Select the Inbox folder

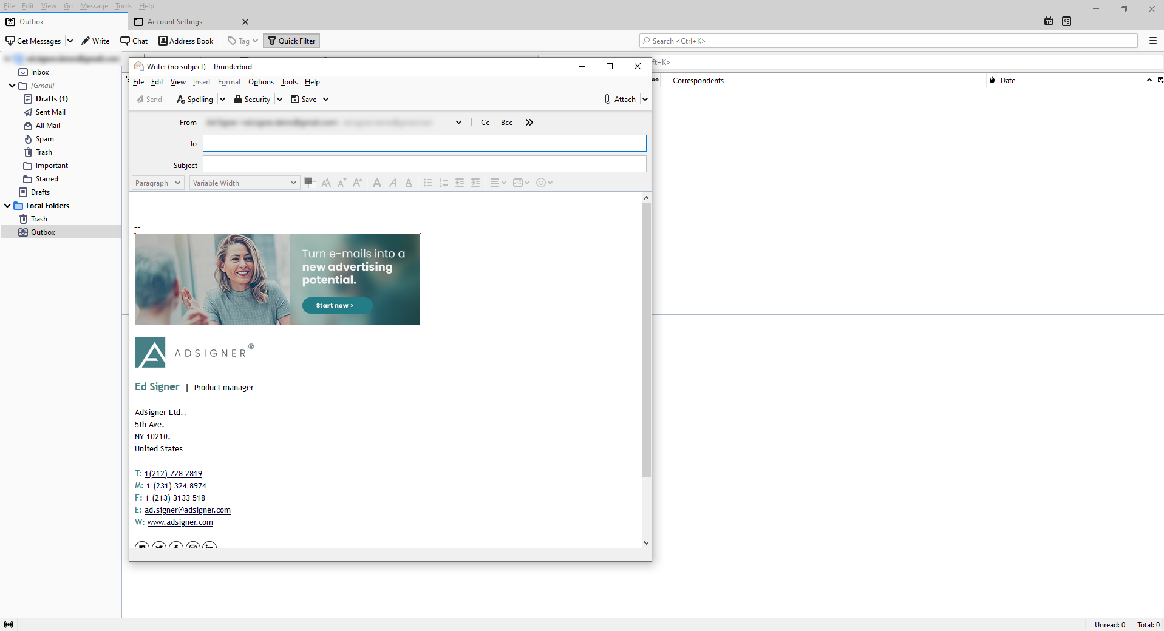tap(40, 72)
